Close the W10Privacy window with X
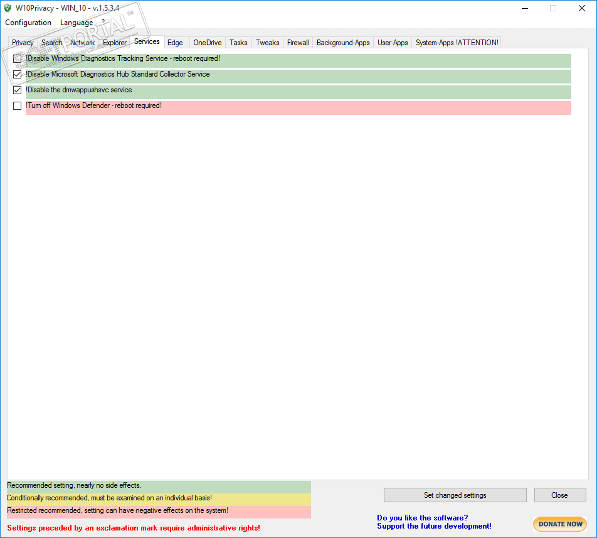The image size is (597, 538). (582, 8)
